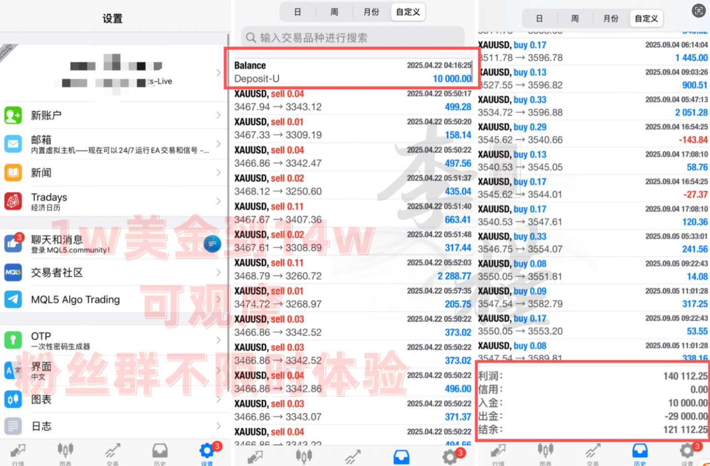This screenshot has width=710, height=466.
Task: Open the 新账户 new account icon
Action: [x=13, y=115]
